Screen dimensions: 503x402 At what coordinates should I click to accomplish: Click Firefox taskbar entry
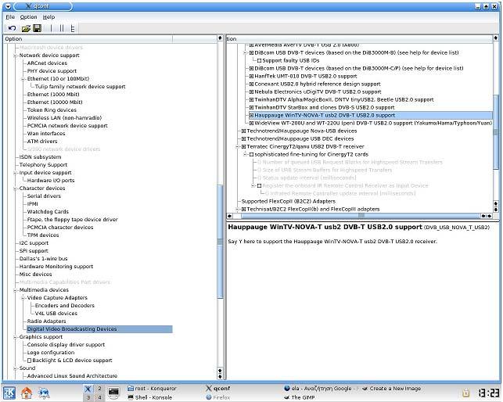(x=218, y=397)
